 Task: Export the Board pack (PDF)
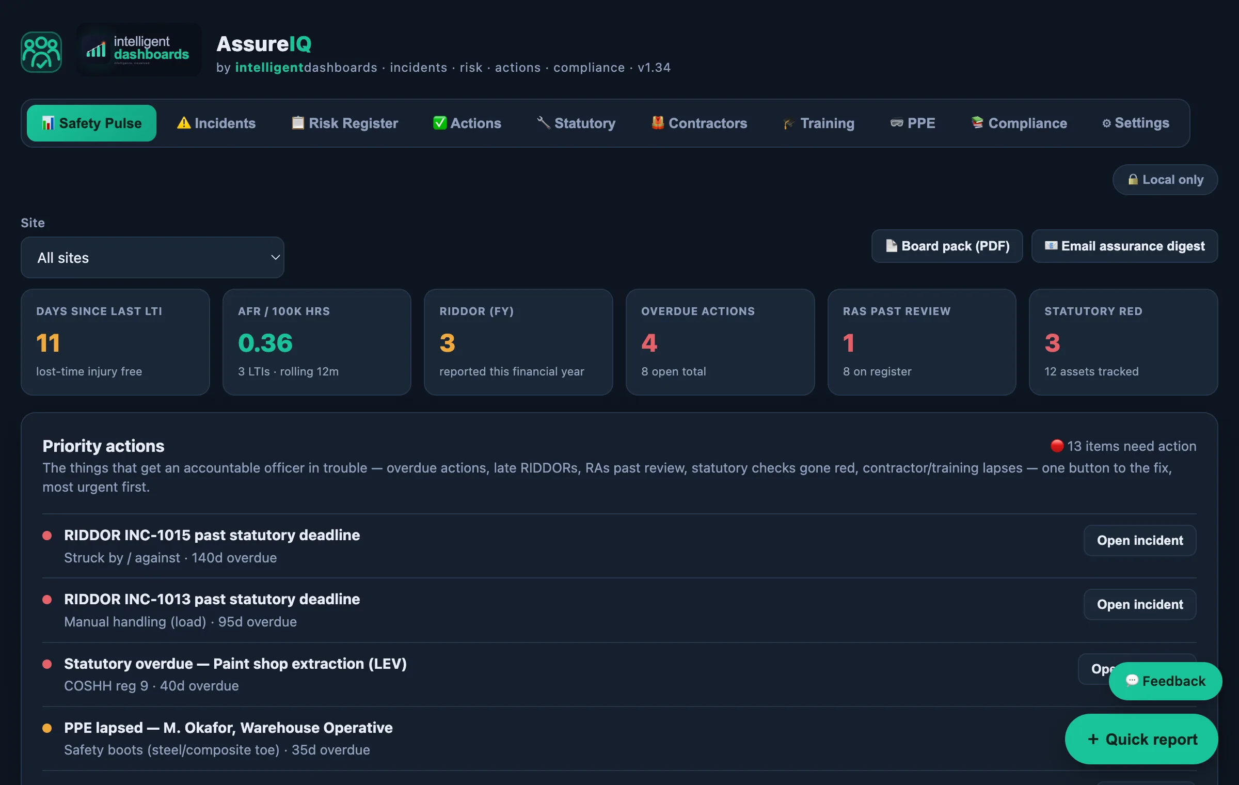[947, 246]
